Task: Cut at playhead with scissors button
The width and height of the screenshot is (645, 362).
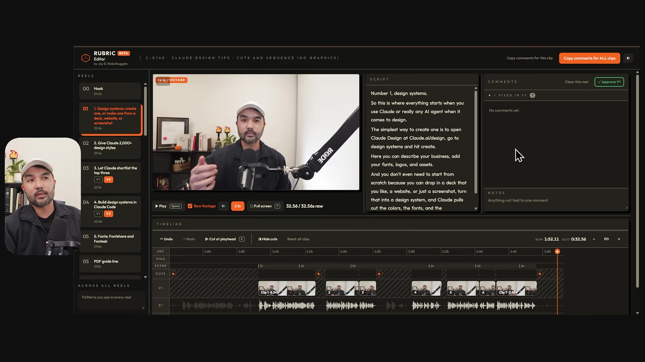Action: pyautogui.click(x=225, y=239)
